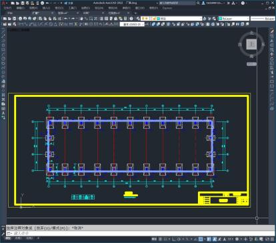Select the Line draw tool
The image size is (276, 243).
click(x=3, y=32)
